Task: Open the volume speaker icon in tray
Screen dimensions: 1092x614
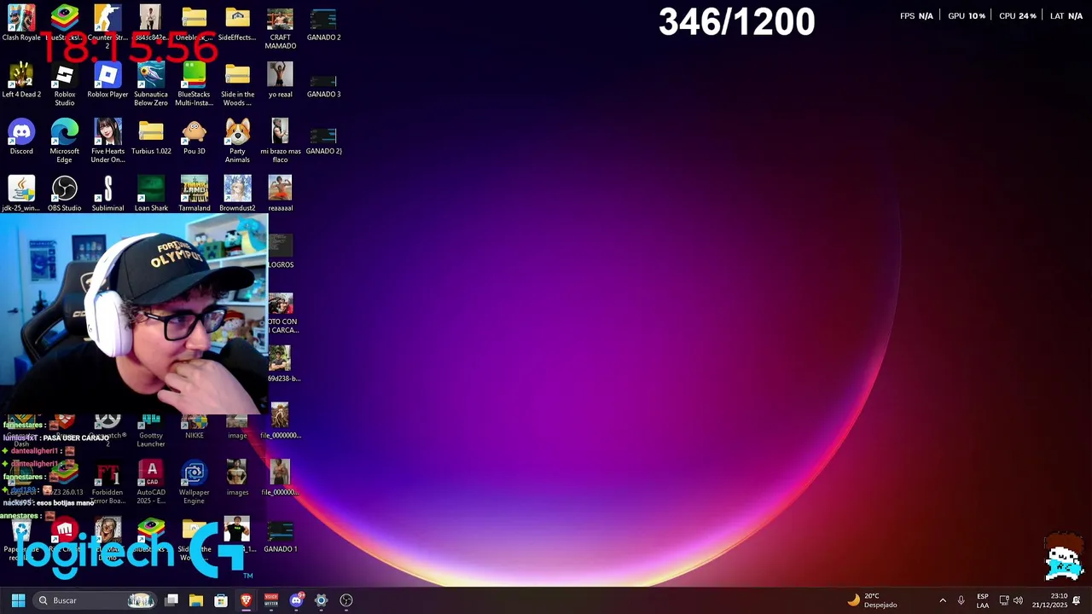Action: point(1018,600)
